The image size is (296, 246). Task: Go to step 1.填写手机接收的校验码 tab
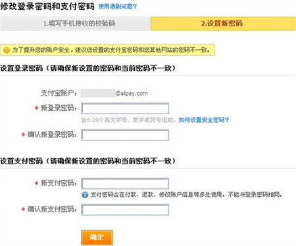75,24
